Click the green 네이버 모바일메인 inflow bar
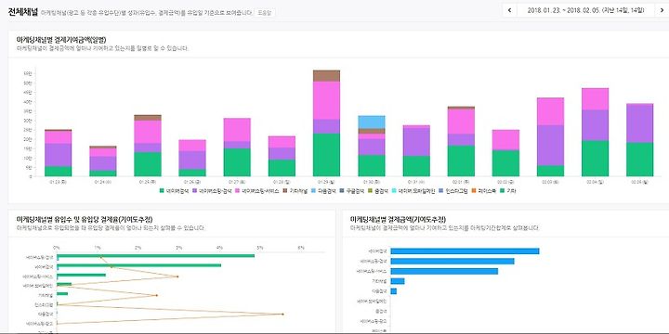 click(64, 284)
